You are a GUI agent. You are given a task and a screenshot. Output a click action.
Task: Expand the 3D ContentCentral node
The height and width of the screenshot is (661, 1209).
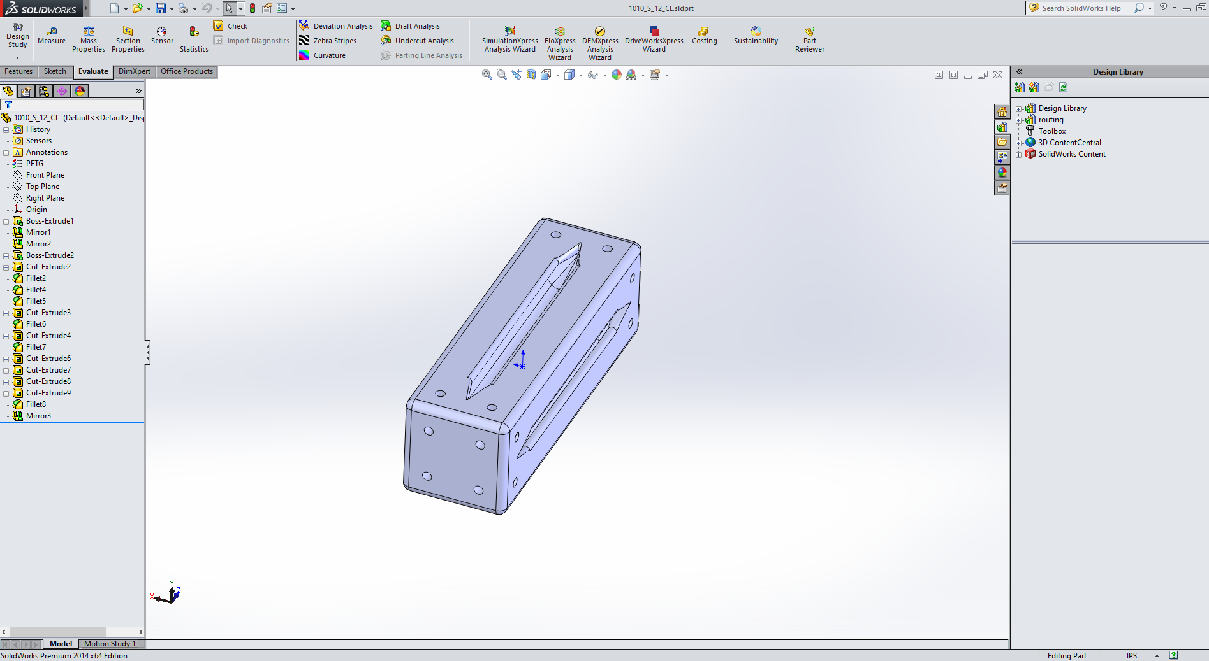(x=1018, y=143)
